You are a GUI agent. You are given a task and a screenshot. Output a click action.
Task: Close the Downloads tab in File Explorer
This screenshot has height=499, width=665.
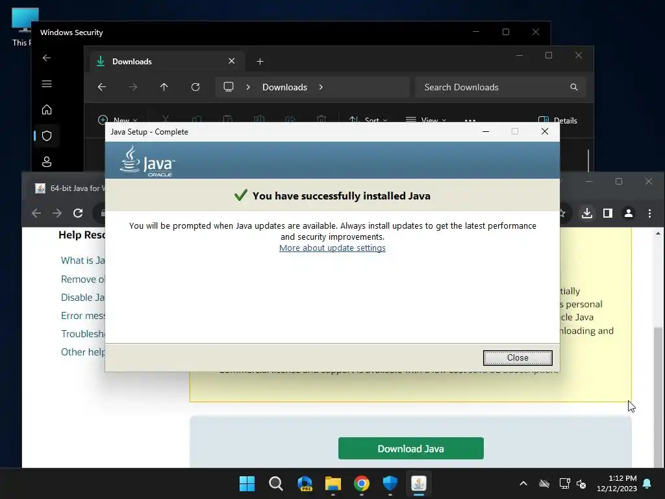(232, 61)
